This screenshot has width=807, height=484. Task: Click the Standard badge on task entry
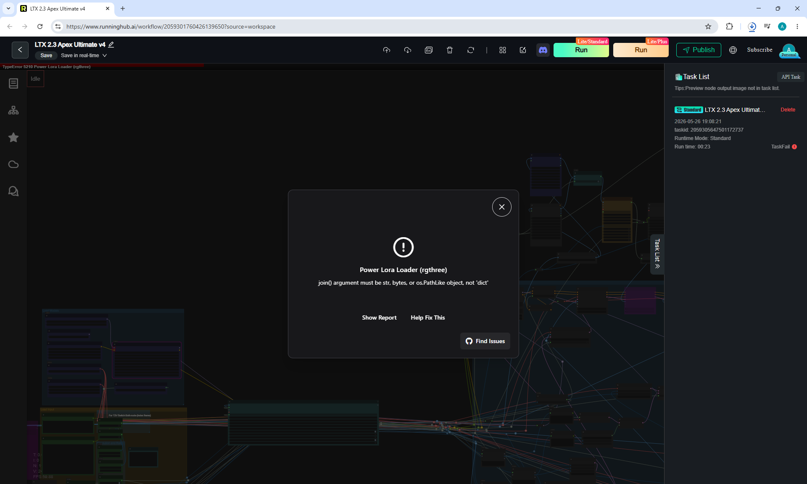point(689,110)
